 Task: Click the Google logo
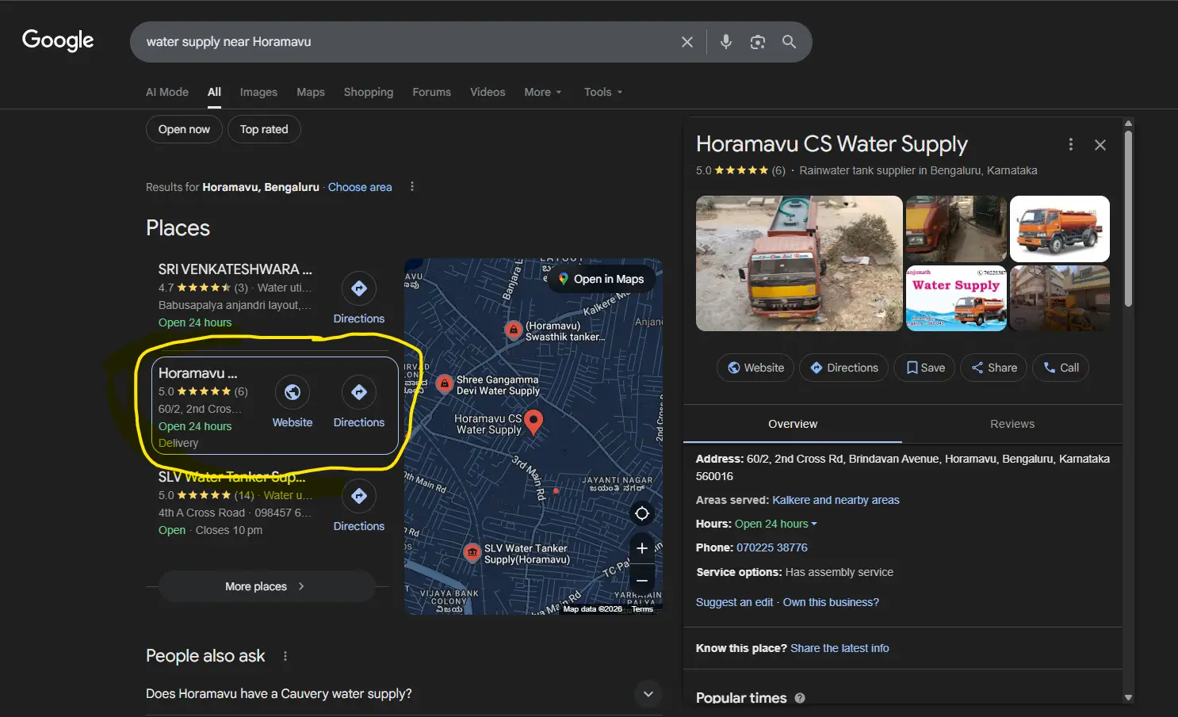58,40
